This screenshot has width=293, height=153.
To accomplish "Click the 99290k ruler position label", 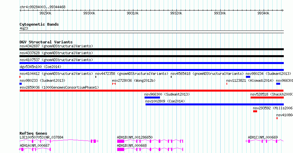I will (45, 13).
